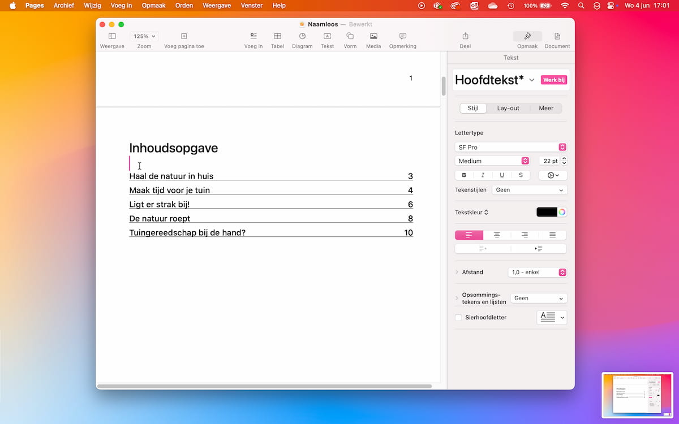
Task: Toggle italic text formatting
Action: pos(483,175)
